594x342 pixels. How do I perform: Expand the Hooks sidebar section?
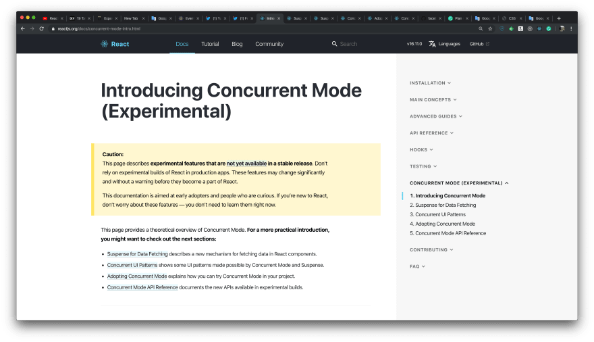click(x=421, y=150)
